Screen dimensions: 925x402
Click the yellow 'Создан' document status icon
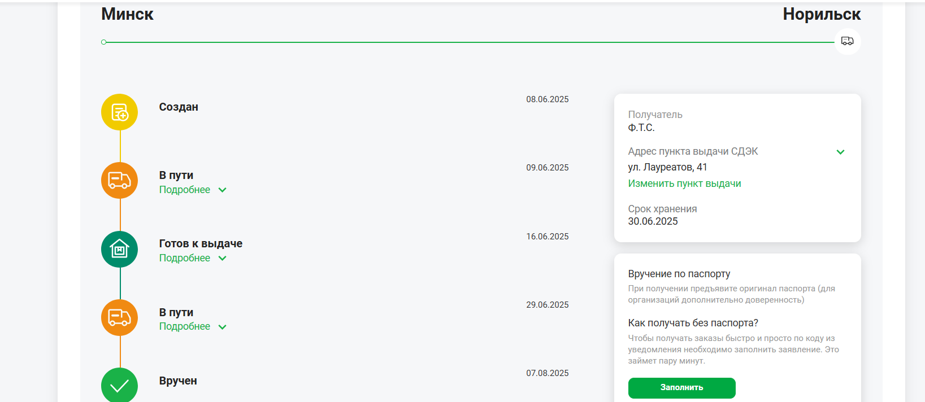(x=119, y=112)
